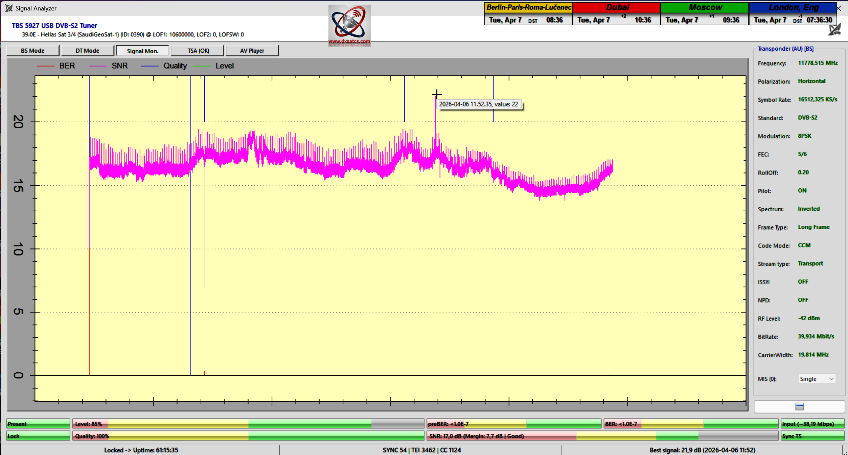
Task: Click the list icon button below MIS
Action: (799, 406)
